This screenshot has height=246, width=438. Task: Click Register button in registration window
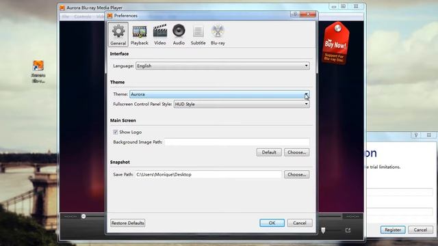pos(393,230)
